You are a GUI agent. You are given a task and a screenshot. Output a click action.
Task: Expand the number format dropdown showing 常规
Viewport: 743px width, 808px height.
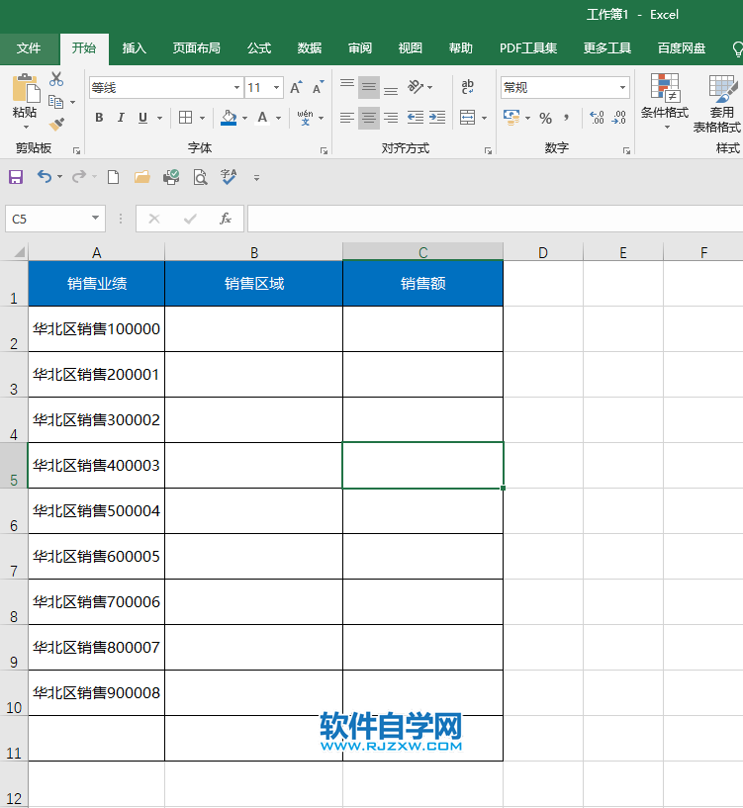[622, 88]
